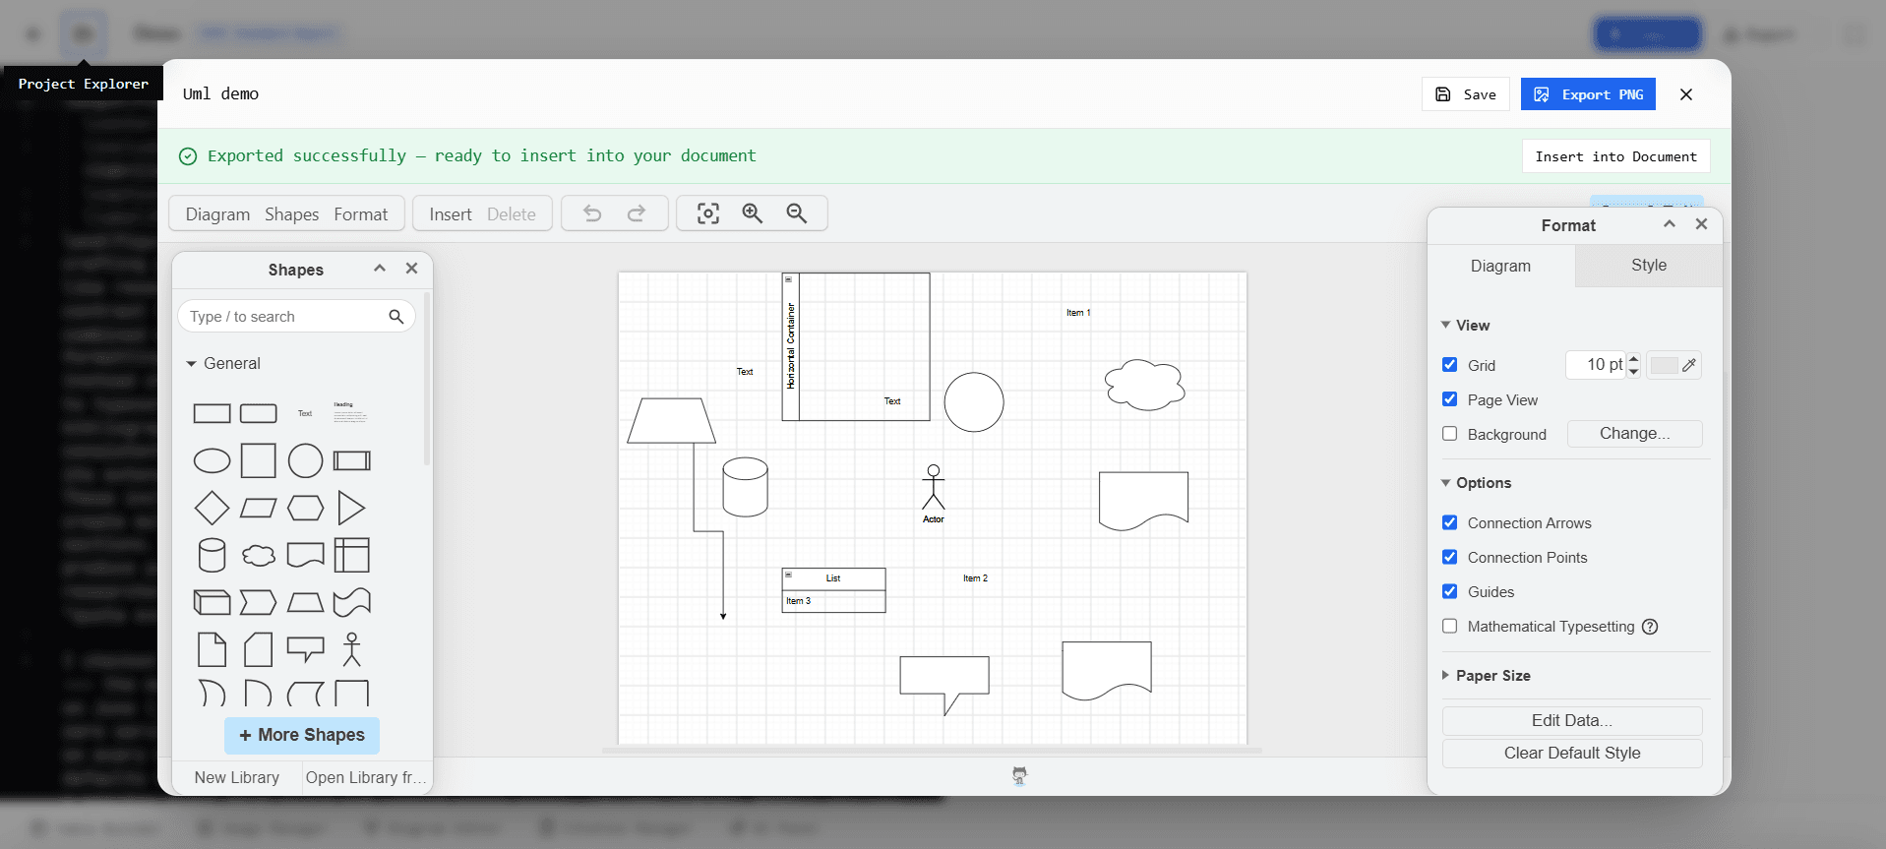
Task: Pick the step chevron shape
Action: pos(259,602)
